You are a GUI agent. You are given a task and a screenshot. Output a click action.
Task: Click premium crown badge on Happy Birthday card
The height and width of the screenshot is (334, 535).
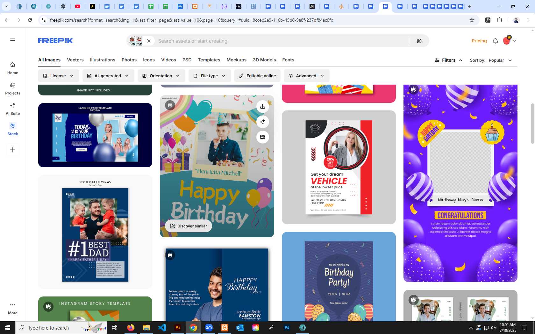170,105
